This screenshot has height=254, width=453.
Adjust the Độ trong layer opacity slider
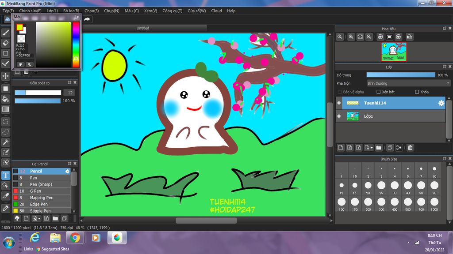click(x=401, y=75)
